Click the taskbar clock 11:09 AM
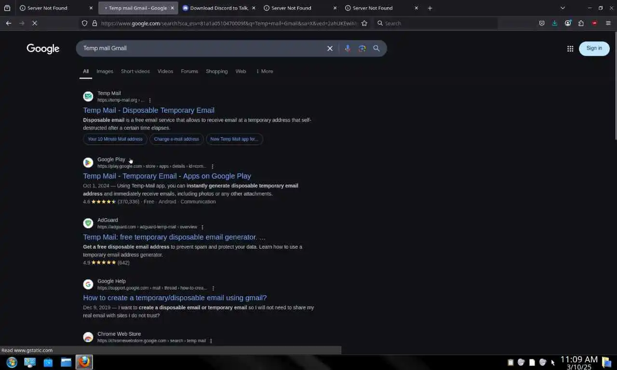 coord(579,360)
